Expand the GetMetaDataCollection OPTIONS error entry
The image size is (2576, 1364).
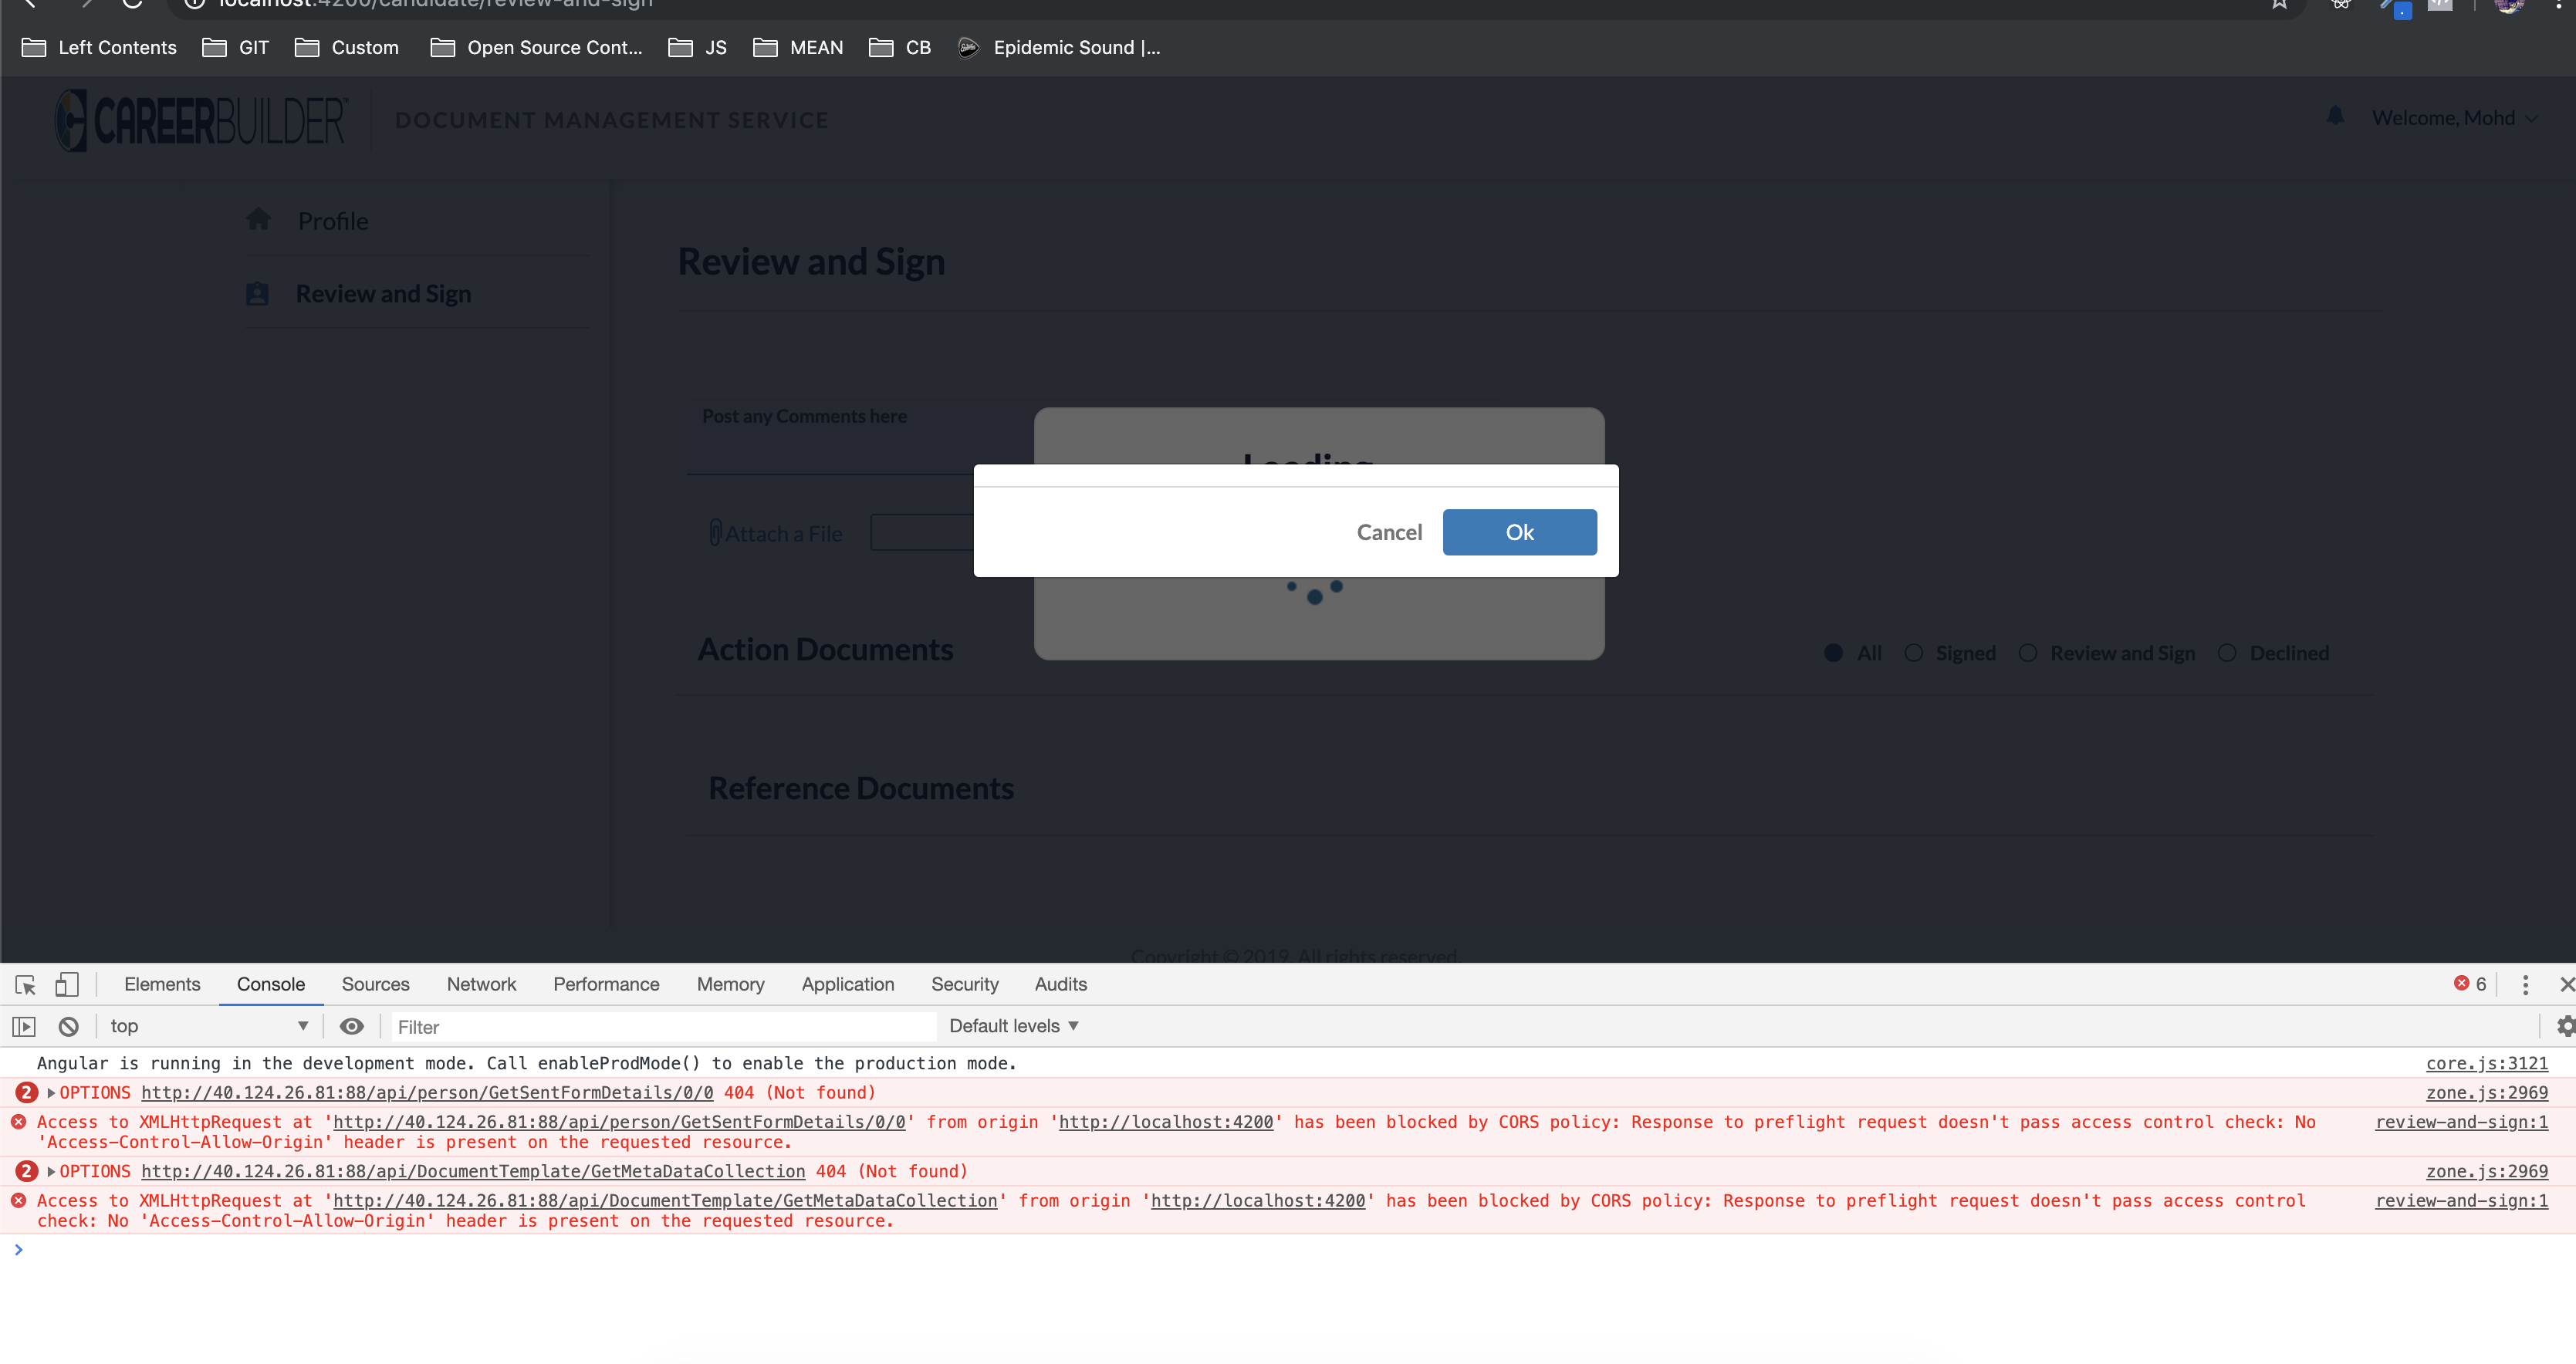click(x=51, y=1172)
